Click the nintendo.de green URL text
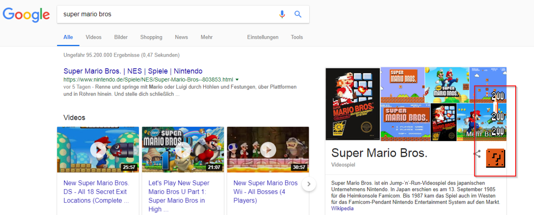 pyautogui.click(x=148, y=79)
